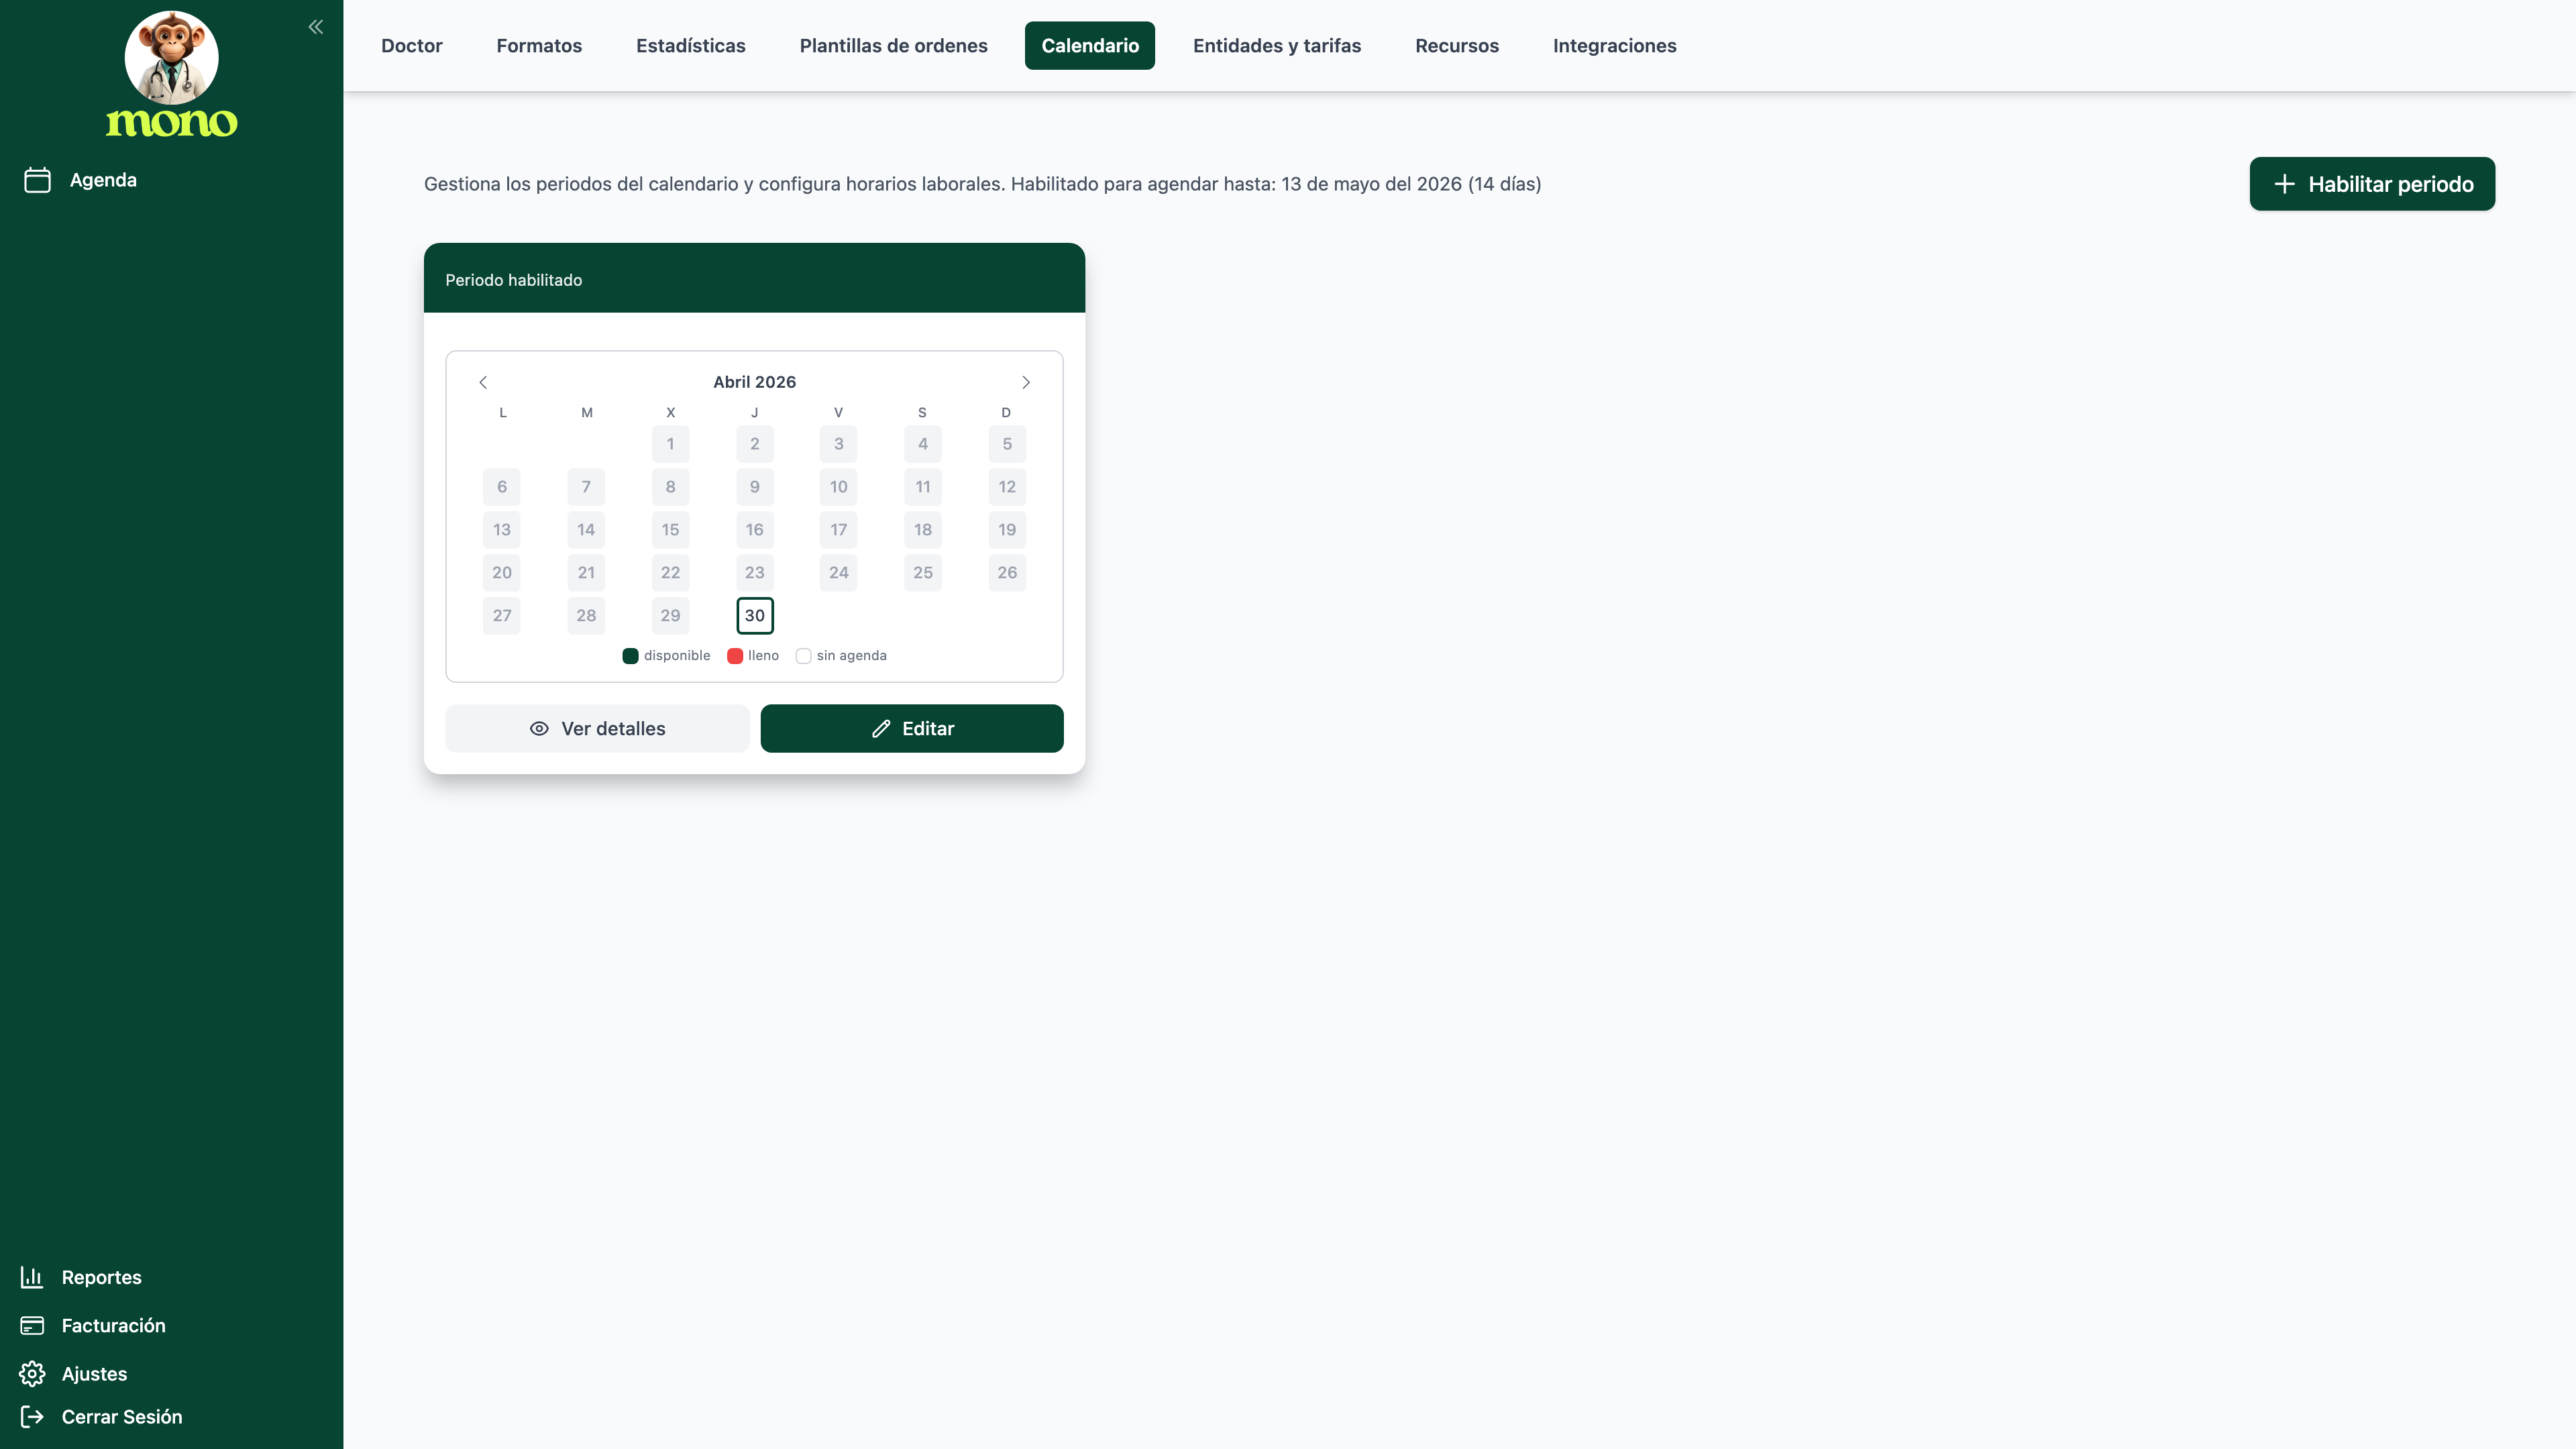Viewport: 2576px width, 1449px height.
Task: Click the Periodo habilitado header text
Action: point(514,280)
